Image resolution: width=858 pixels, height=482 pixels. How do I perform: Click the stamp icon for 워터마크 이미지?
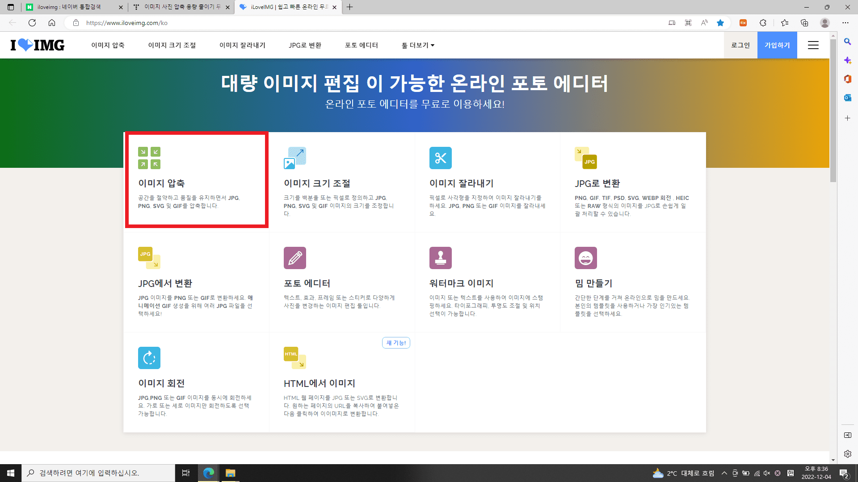click(x=441, y=258)
